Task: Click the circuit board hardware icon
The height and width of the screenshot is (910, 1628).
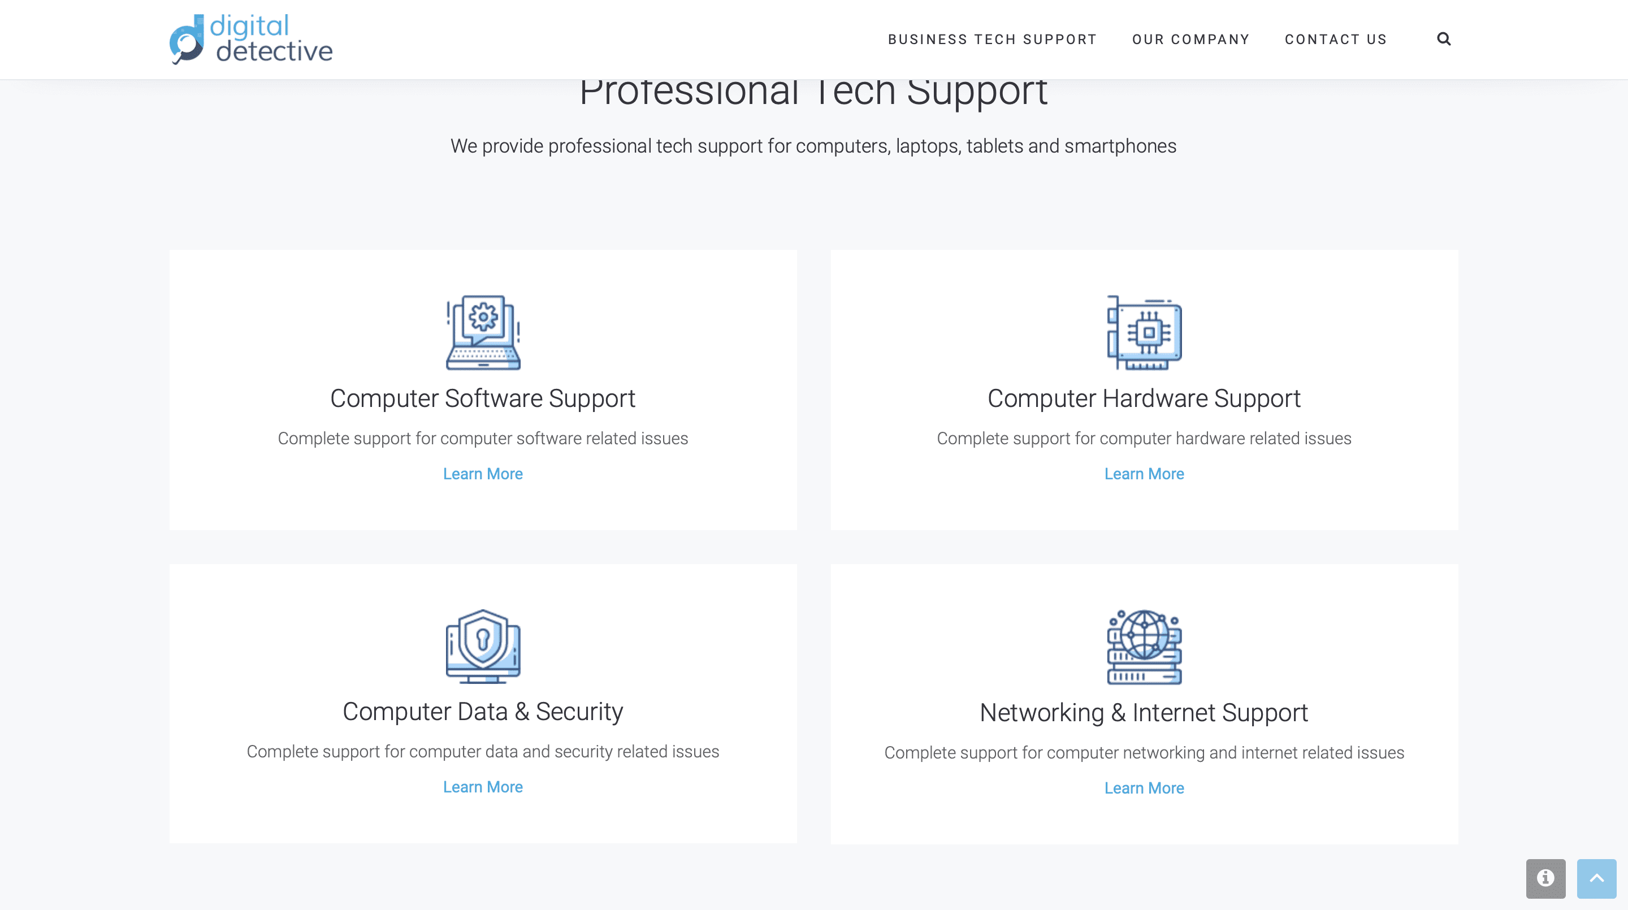Action: pyautogui.click(x=1144, y=332)
